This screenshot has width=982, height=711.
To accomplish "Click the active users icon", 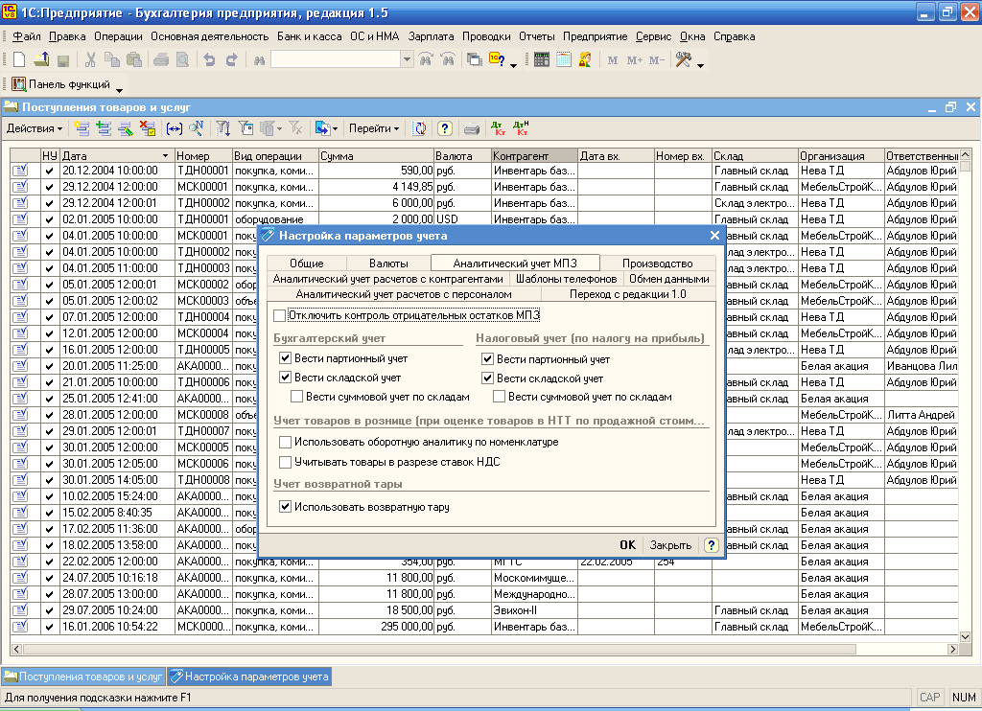I will pyautogui.click(x=585, y=60).
